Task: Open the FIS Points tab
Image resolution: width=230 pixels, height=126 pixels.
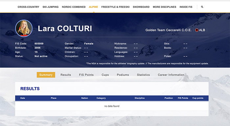Action: (x=86, y=75)
